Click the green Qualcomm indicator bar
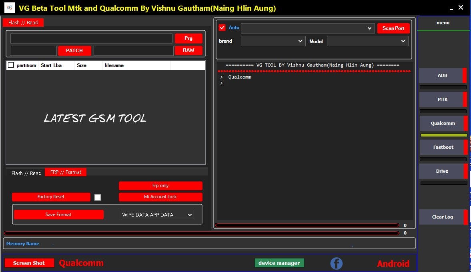 tap(444, 135)
